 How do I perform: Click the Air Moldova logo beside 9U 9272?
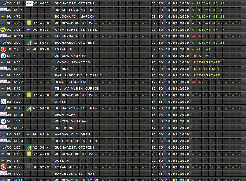pyautogui.click(x=29, y=167)
